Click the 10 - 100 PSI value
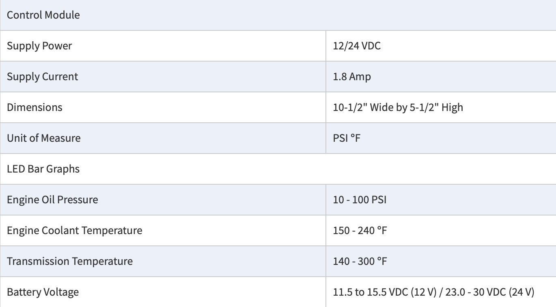 tap(360, 200)
